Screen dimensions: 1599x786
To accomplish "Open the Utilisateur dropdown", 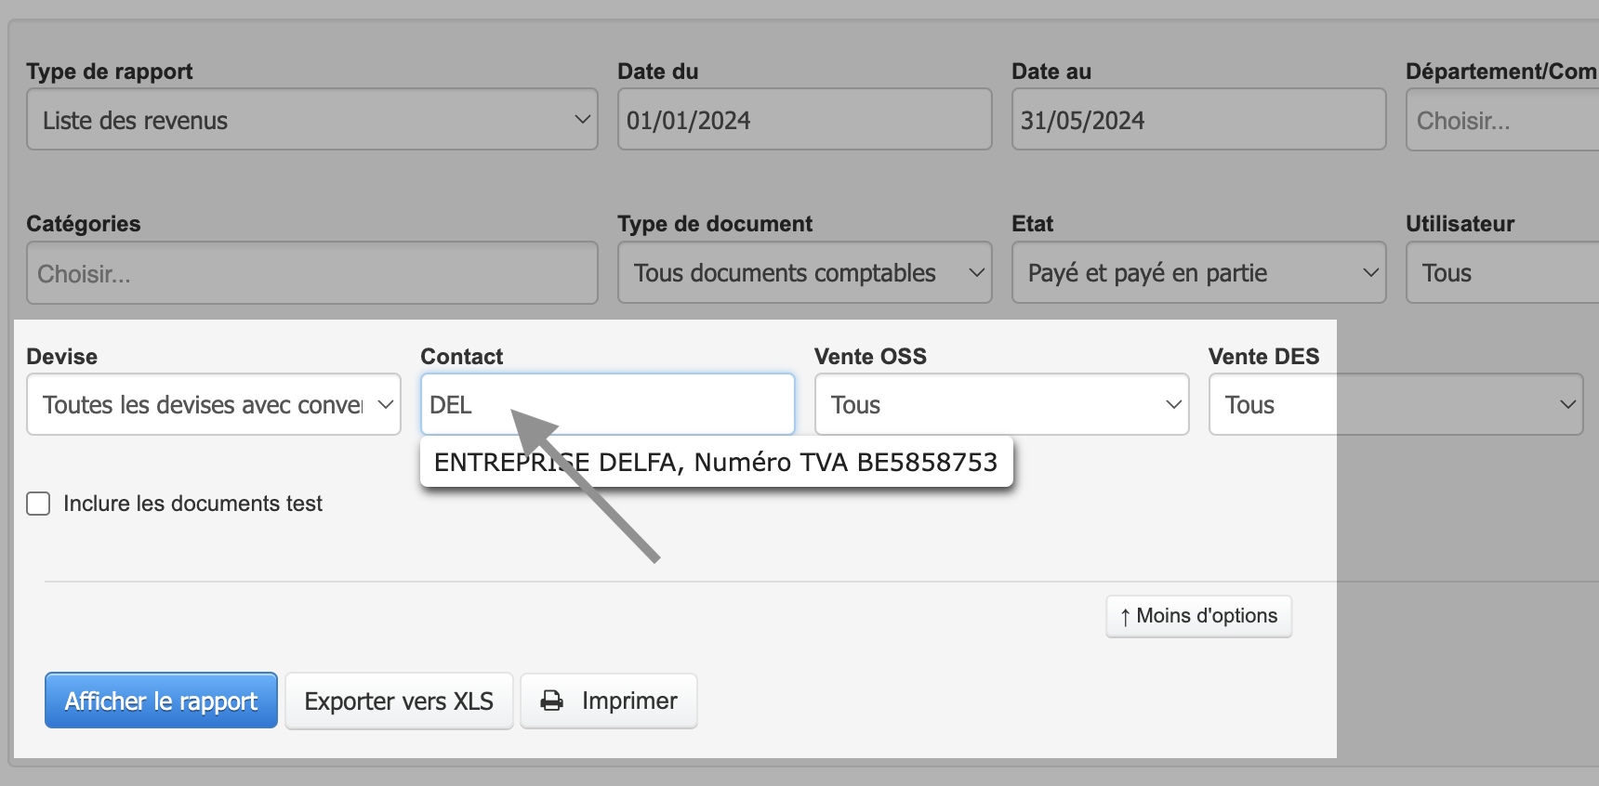I will point(1502,272).
